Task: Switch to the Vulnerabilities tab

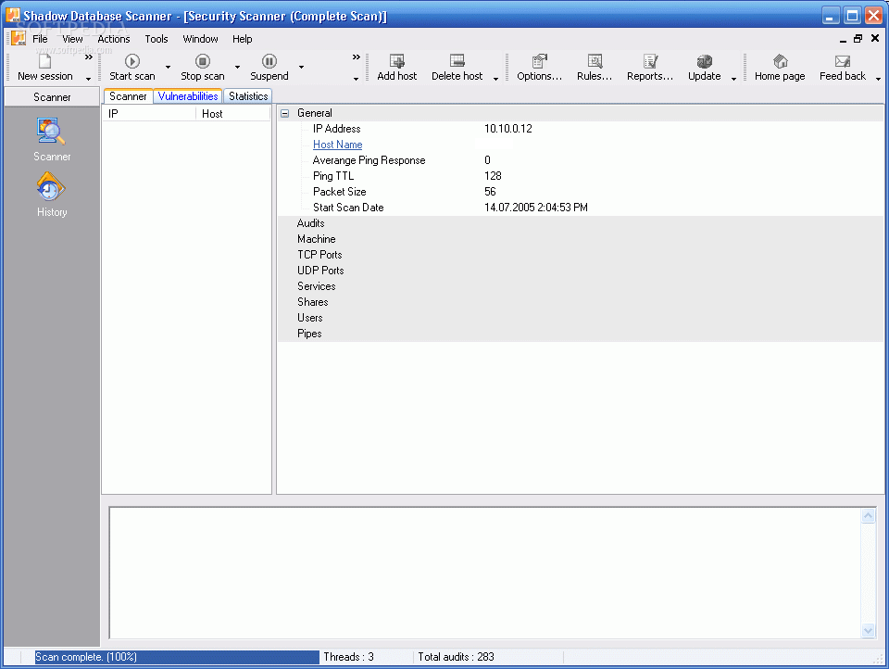Action: (x=188, y=96)
